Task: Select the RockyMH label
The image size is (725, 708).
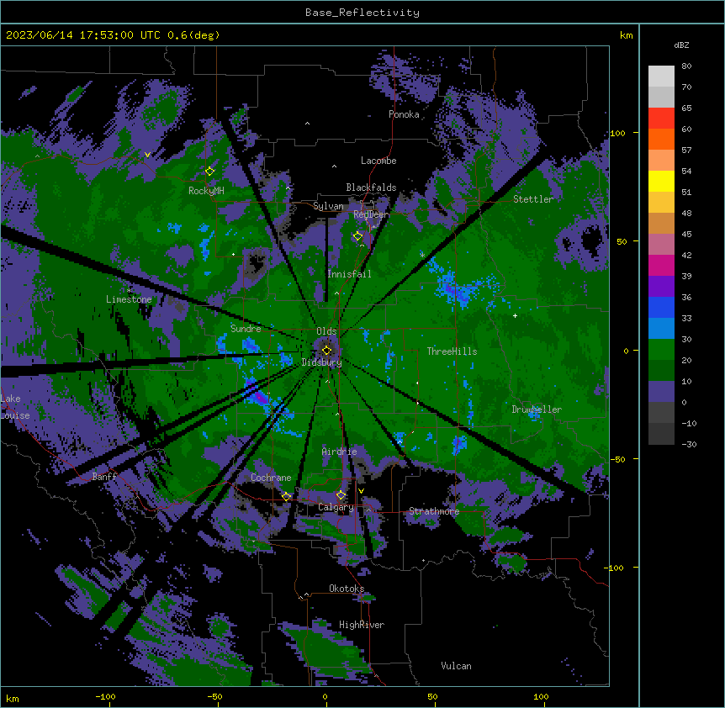Action: point(206,191)
